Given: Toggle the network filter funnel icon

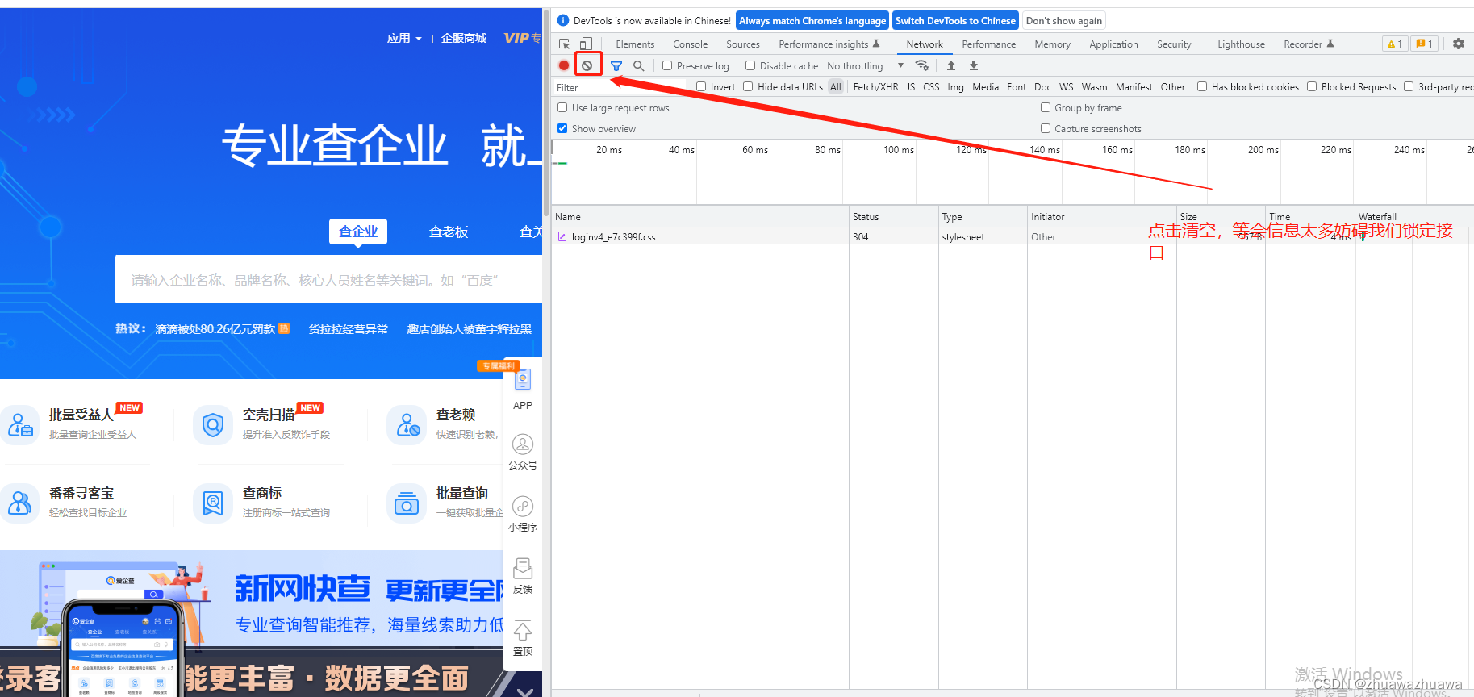Looking at the screenshot, I should [x=616, y=65].
